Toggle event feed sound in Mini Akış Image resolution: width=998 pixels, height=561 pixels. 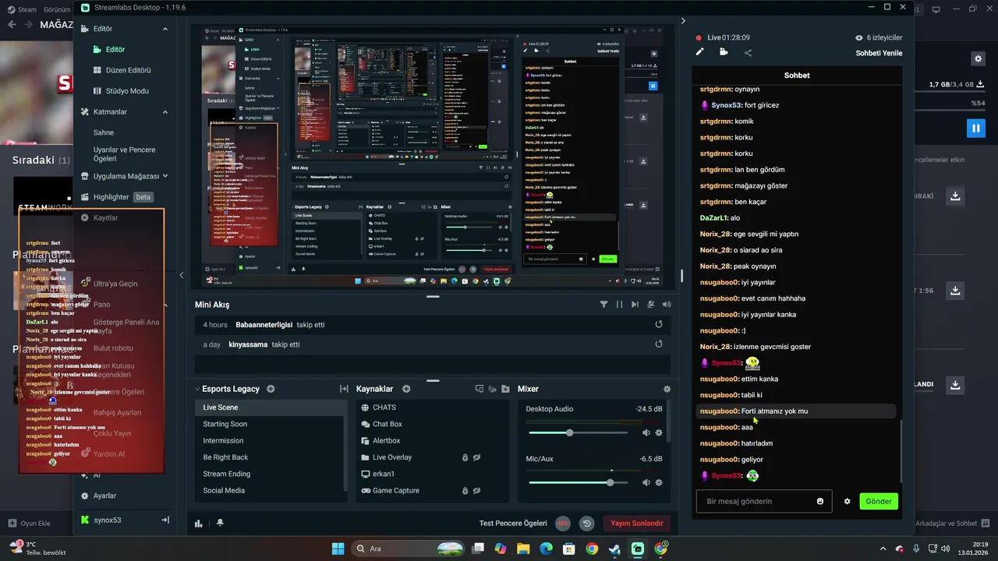coord(666,305)
